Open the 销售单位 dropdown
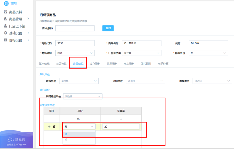Image resolution: width=234 pixels, height=149 pixels. (x=79, y=81)
